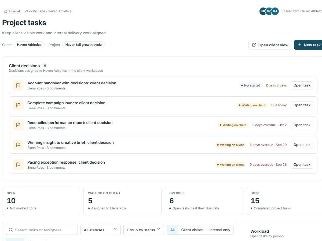Click the RJ avatar
322x241 pixels.
[275, 11]
